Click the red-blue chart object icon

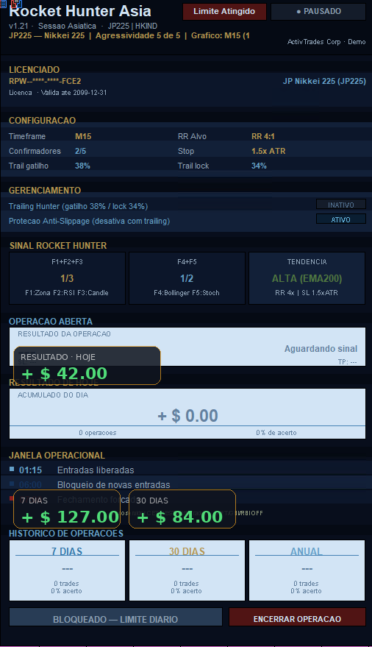coord(16,4)
